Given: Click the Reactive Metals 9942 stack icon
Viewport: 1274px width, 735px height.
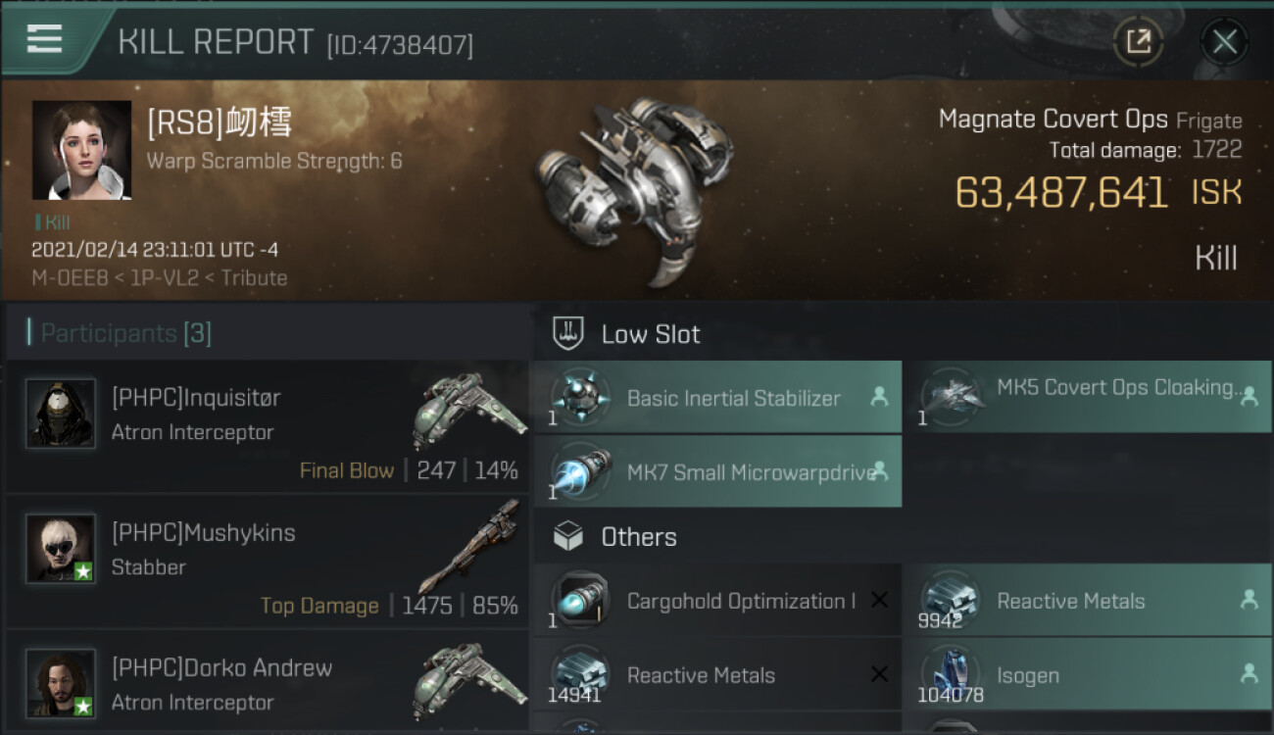Looking at the screenshot, I should [x=949, y=600].
